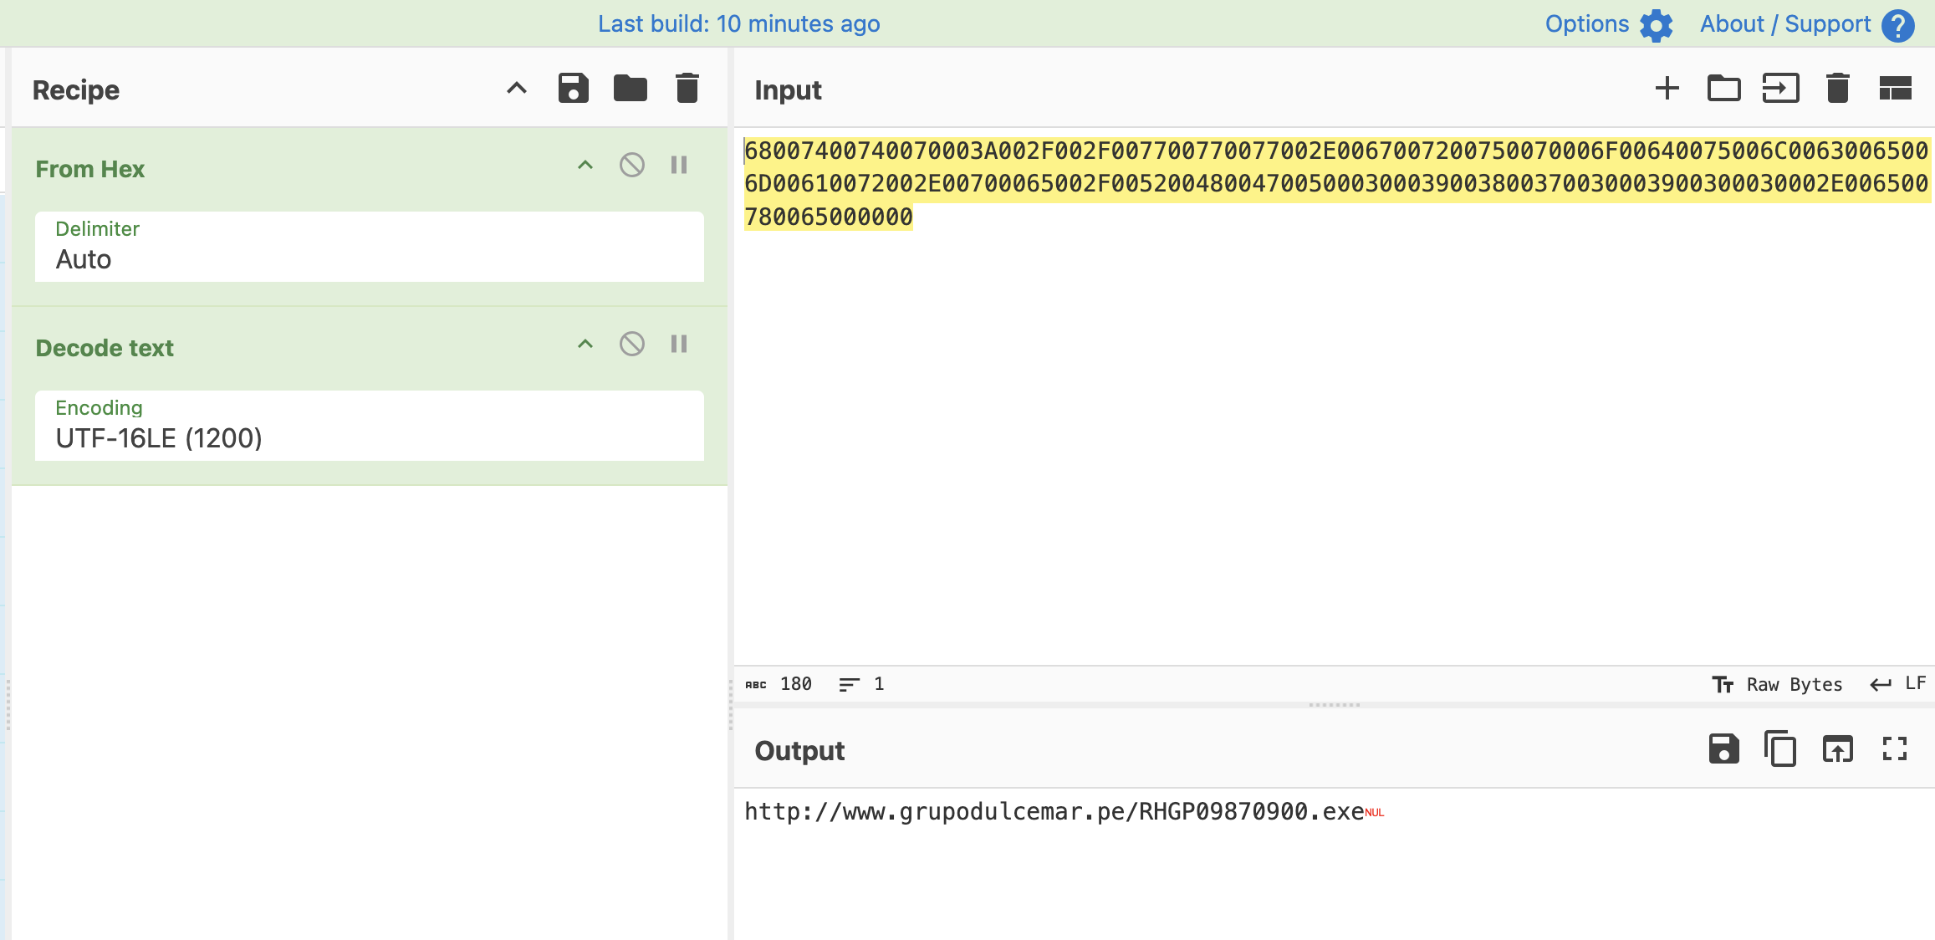The width and height of the screenshot is (1935, 940).
Task: Open file as input
Action: click(1780, 89)
